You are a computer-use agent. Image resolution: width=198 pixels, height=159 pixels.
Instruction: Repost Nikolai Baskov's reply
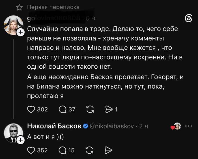pyautogui.click(x=89, y=150)
